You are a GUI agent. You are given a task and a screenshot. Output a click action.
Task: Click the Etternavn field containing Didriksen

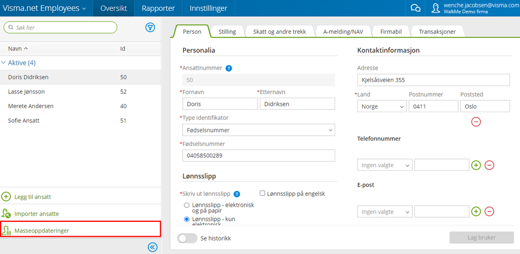click(297, 104)
